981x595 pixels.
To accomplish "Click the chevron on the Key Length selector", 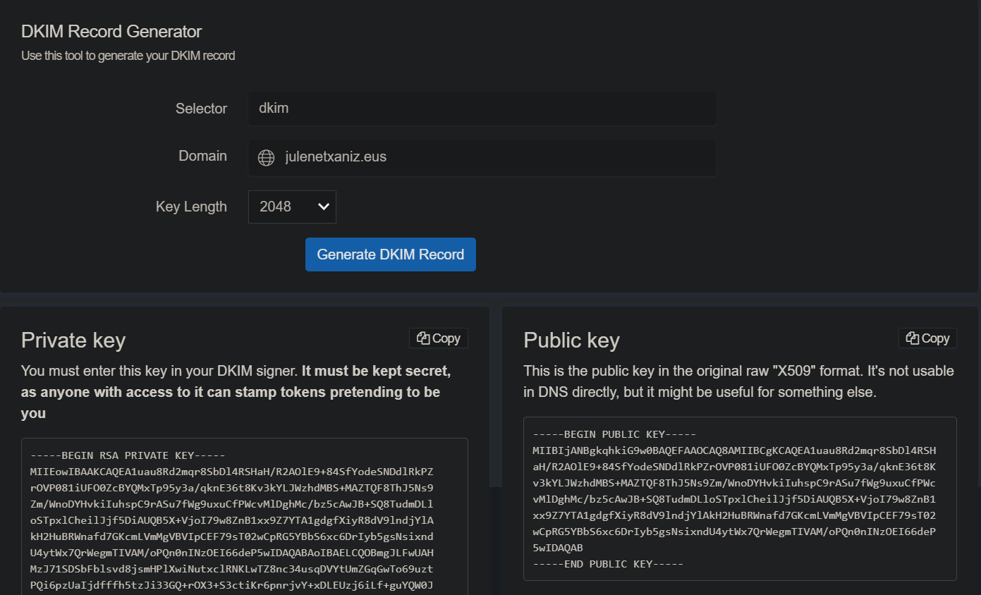I will (x=324, y=207).
